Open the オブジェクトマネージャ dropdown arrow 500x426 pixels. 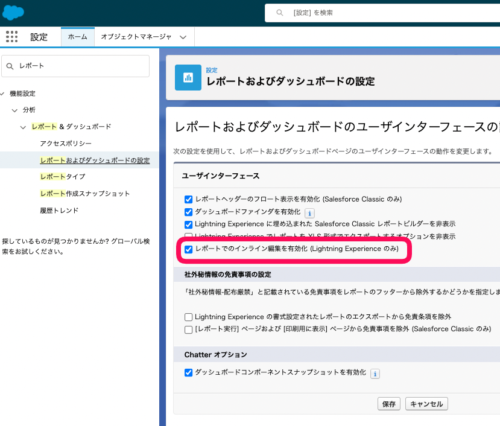(x=183, y=37)
